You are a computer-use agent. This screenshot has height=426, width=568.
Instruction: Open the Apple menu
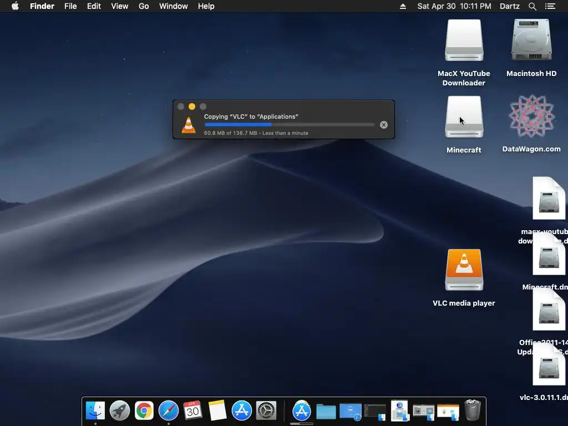pyautogui.click(x=15, y=6)
